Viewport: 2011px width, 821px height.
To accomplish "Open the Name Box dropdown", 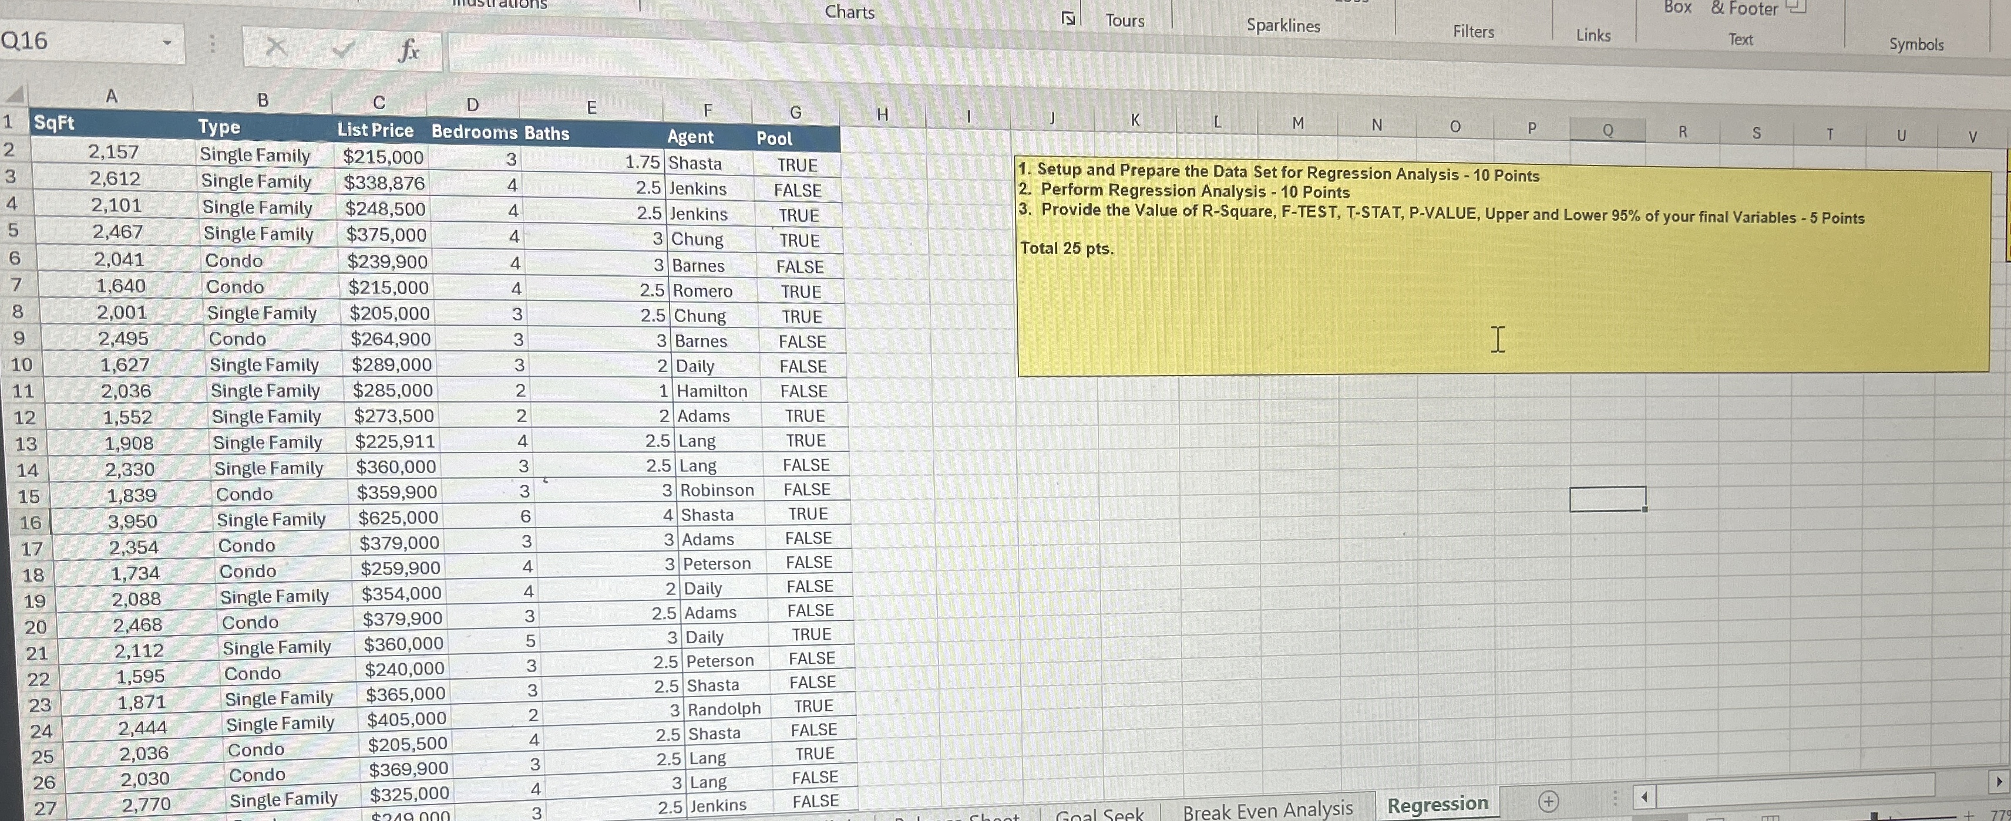I will [x=168, y=43].
